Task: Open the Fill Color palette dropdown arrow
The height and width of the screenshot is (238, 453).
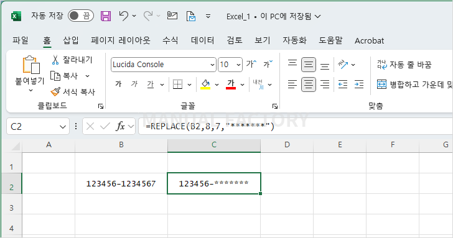Action: point(217,85)
